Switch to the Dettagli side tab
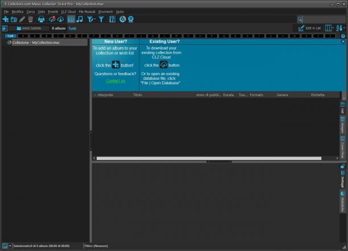The height and width of the screenshot is (251, 348). coord(342,179)
